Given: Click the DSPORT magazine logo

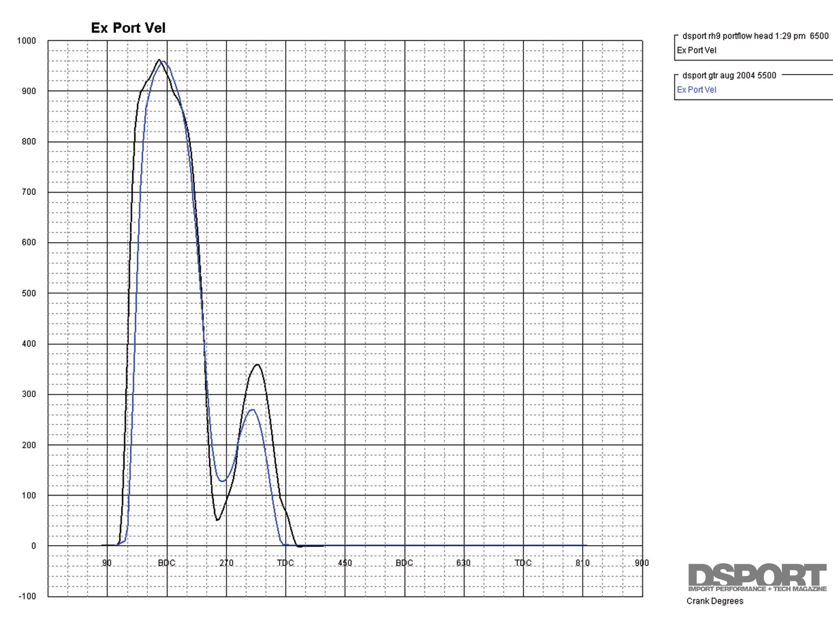Looking at the screenshot, I should click(757, 577).
